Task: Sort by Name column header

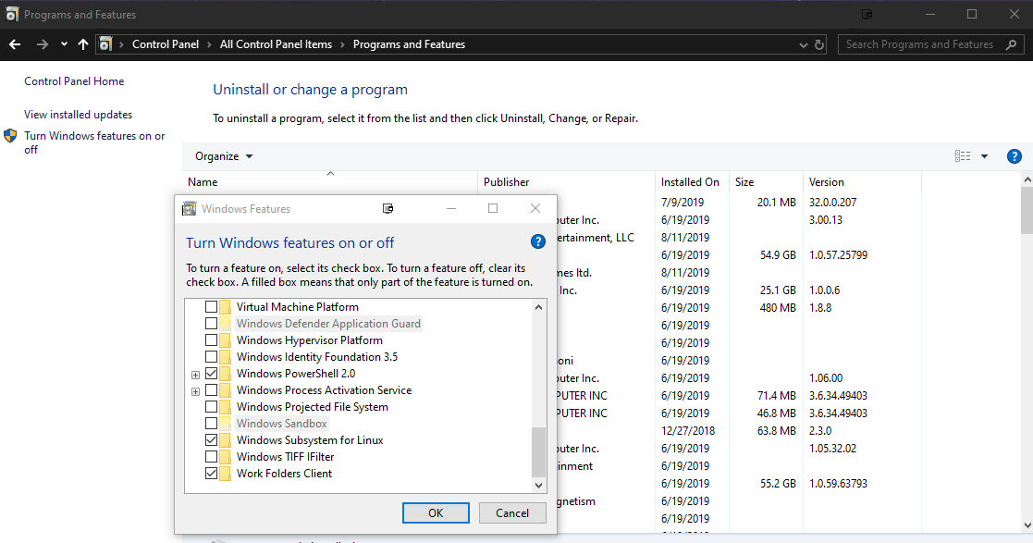Action: point(329,182)
